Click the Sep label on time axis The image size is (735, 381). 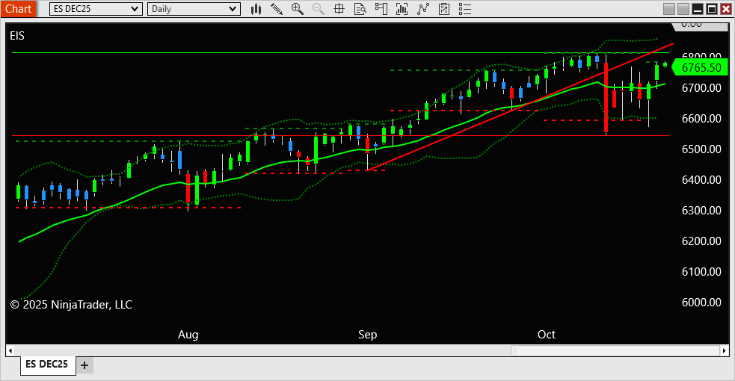point(368,335)
